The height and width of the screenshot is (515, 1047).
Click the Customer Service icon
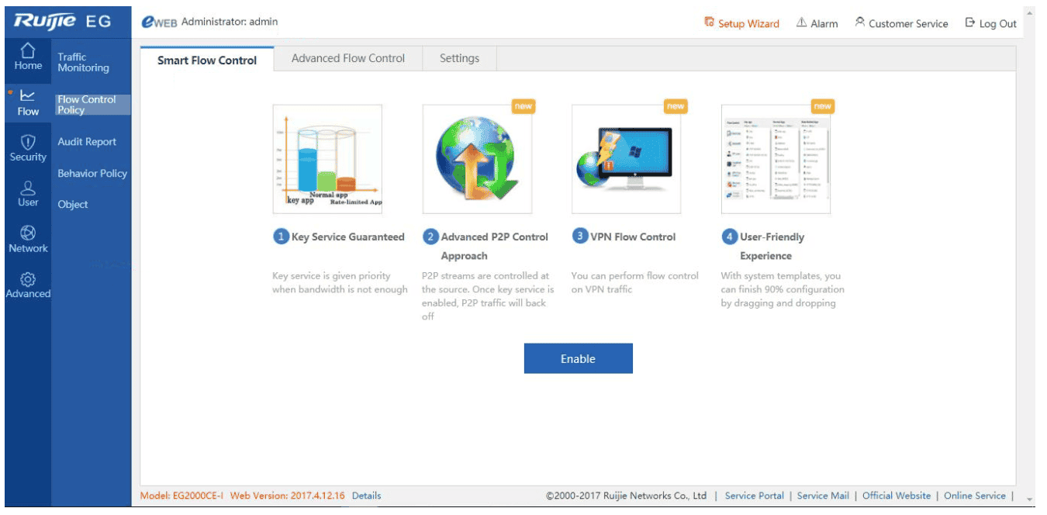point(860,23)
